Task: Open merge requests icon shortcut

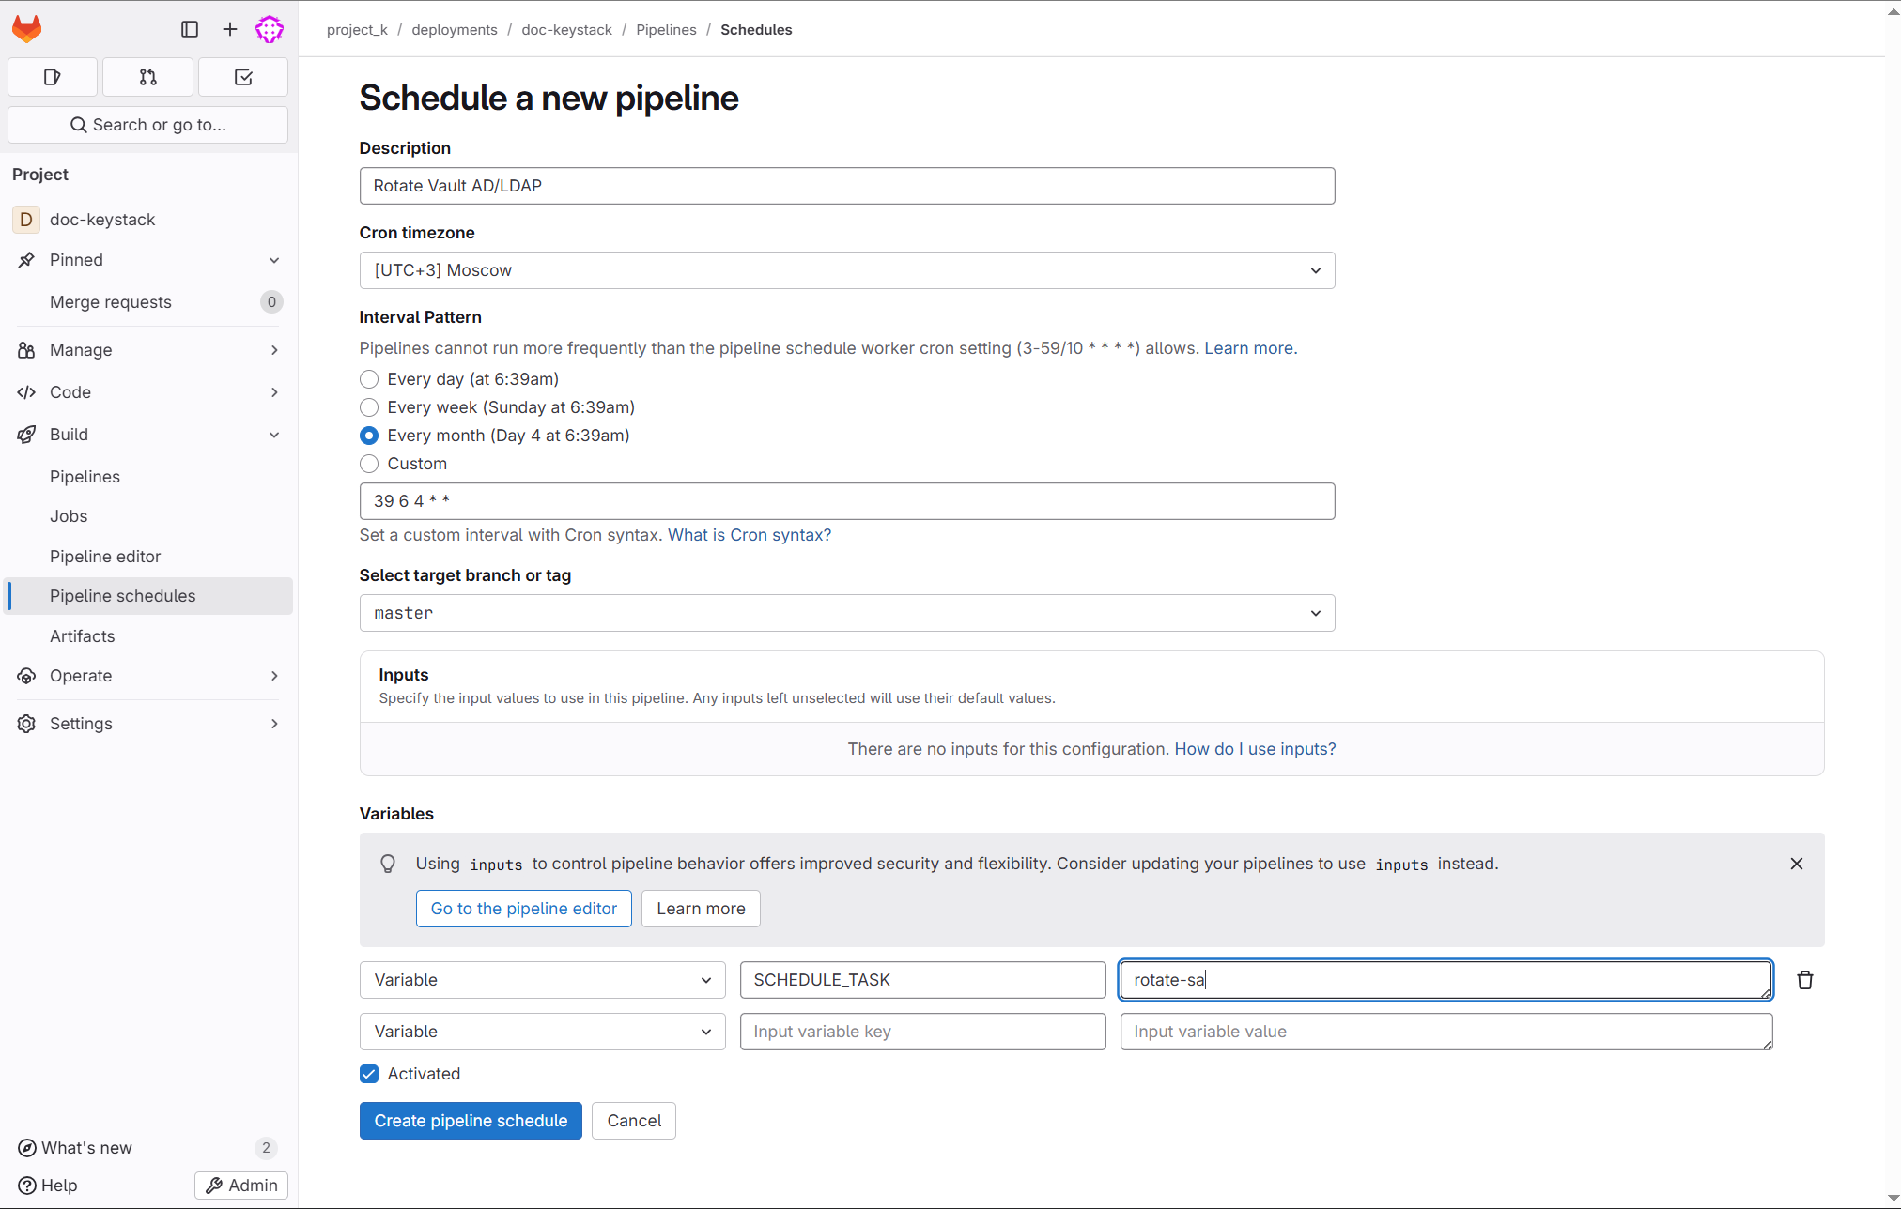Action: point(148,77)
